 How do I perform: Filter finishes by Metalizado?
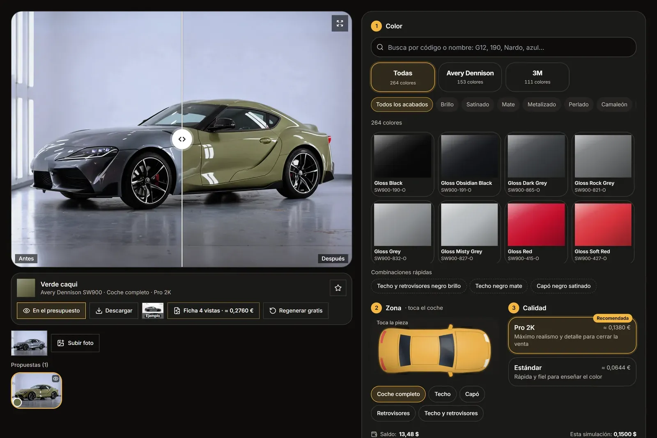click(x=542, y=105)
